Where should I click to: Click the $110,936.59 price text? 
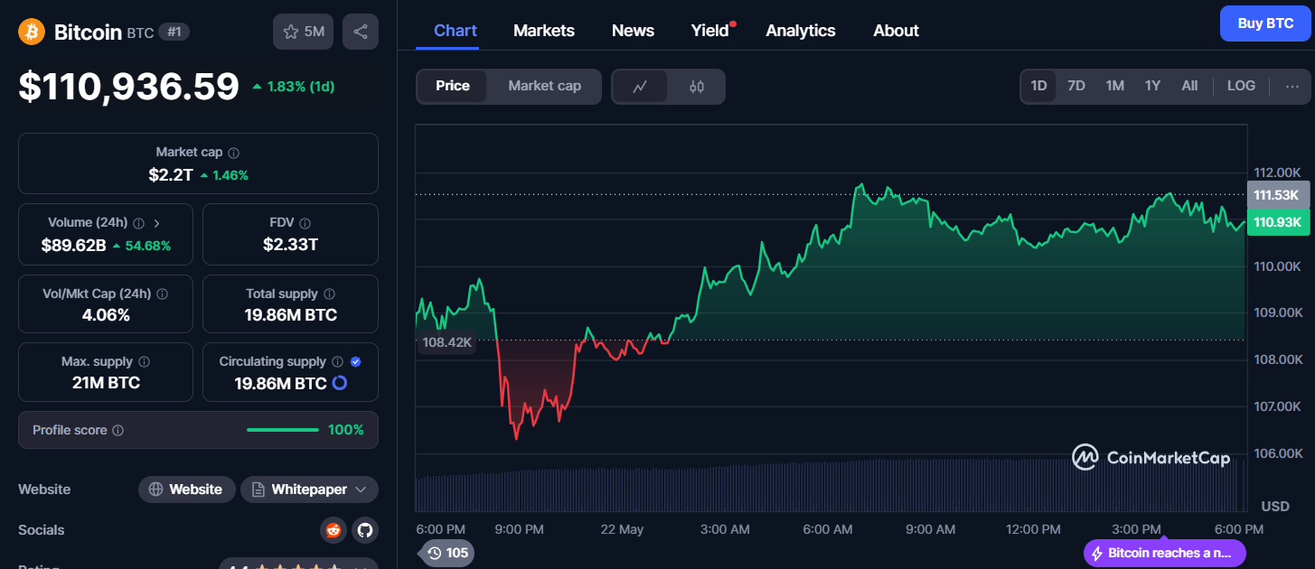tap(129, 86)
